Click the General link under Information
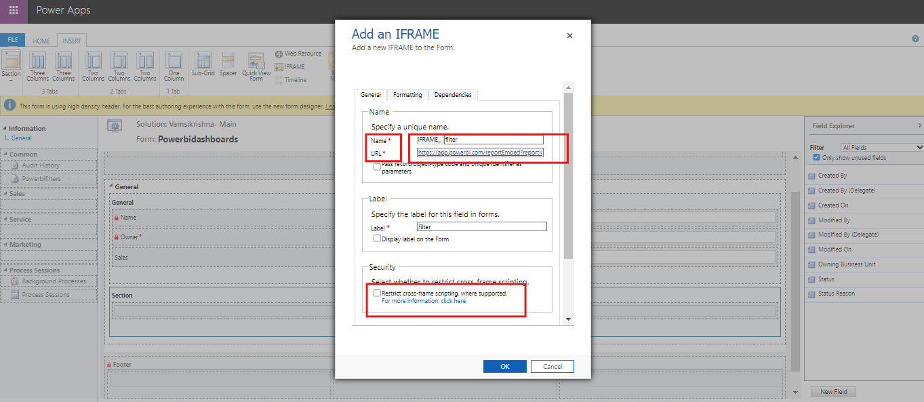This screenshot has width=924, height=402. tap(21, 138)
